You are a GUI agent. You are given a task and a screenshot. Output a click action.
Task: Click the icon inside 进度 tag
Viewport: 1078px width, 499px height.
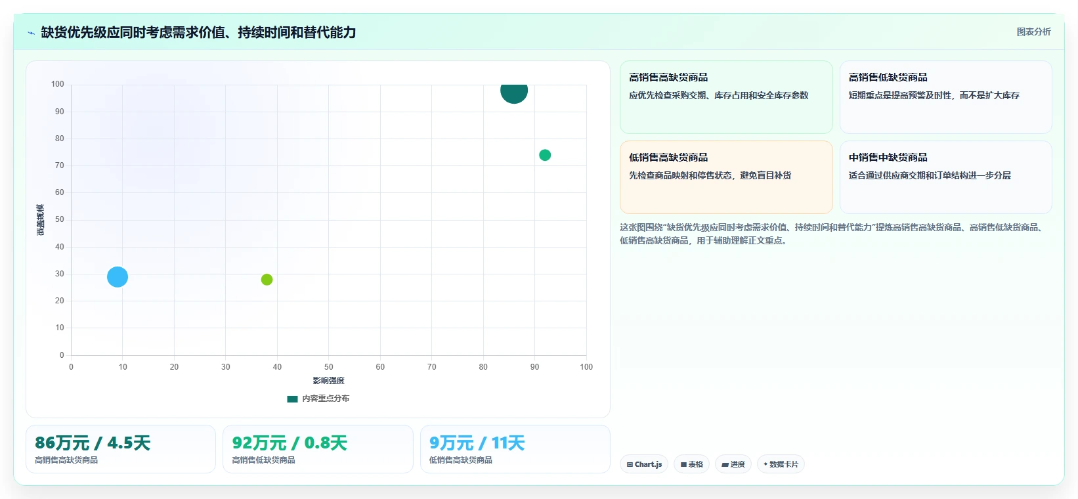[725, 465]
